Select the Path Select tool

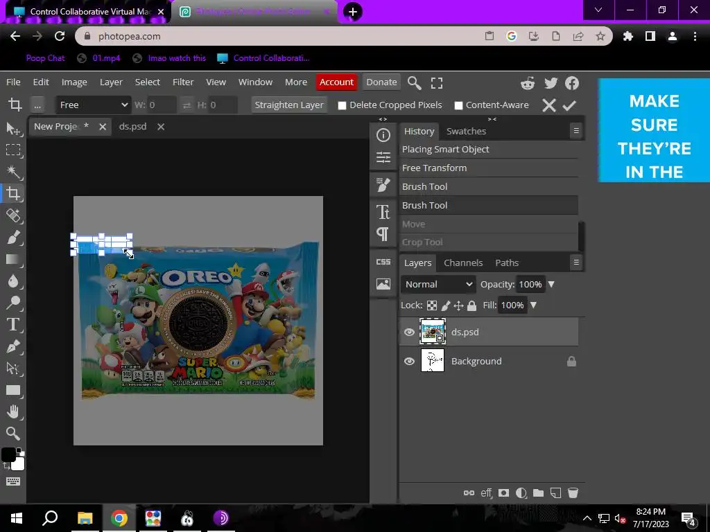click(13, 369)
